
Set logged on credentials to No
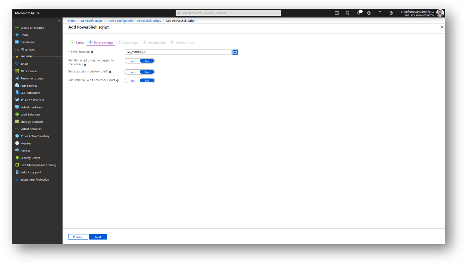147,61
